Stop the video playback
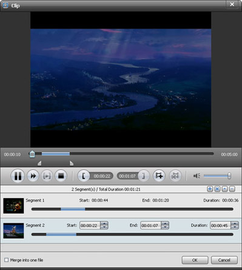This screenshot has height=270, width=242. click(x=61, y=176)
